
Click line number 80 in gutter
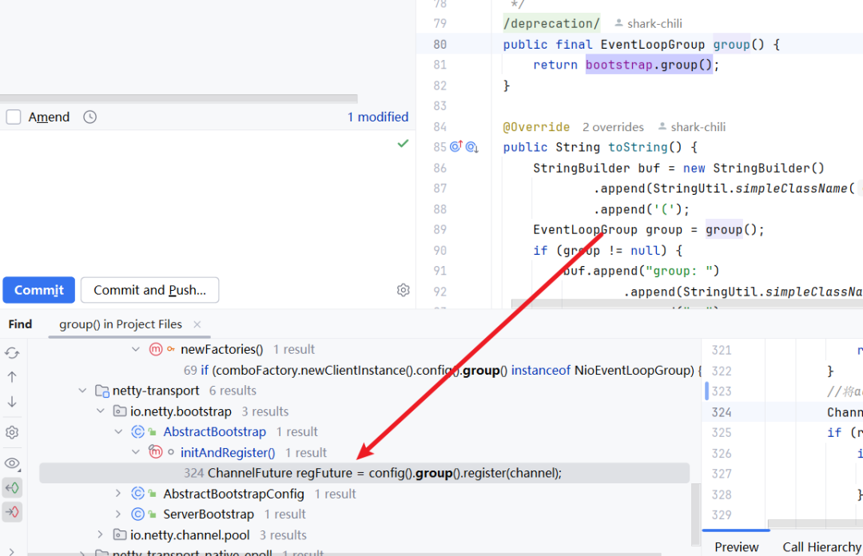(x=439, y=45)
